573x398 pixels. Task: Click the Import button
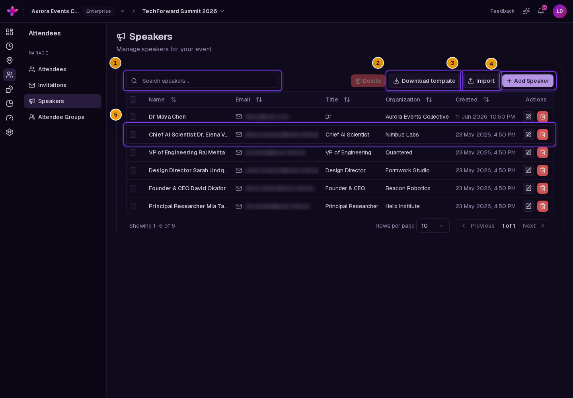pos(481,81)
